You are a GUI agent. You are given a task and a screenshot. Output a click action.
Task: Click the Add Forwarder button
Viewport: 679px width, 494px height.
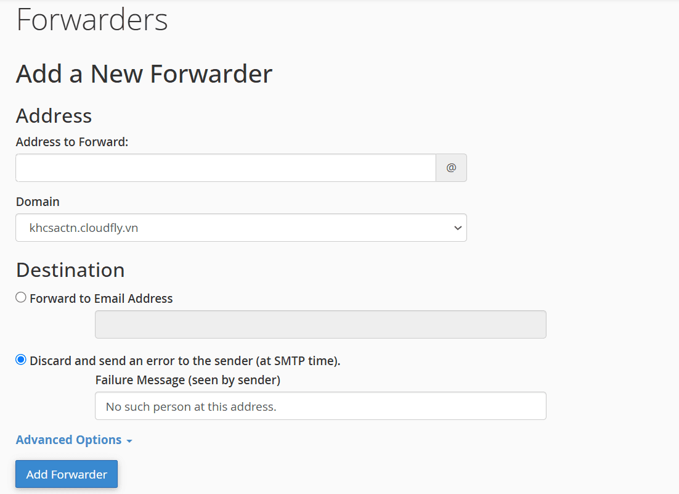66,474
